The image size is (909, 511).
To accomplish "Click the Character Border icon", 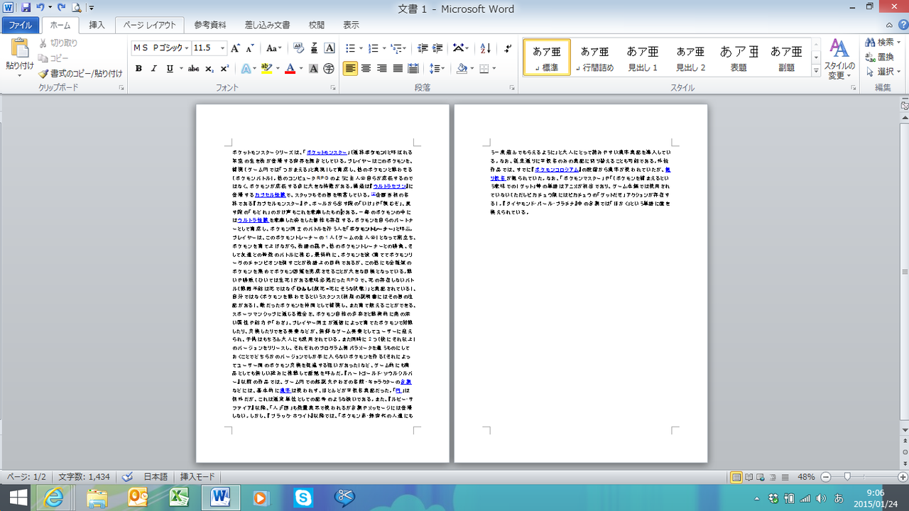I will click(330, 48).
